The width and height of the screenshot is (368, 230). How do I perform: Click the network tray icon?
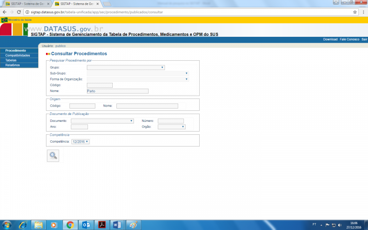pyautogui.click(x=333, y=225)
